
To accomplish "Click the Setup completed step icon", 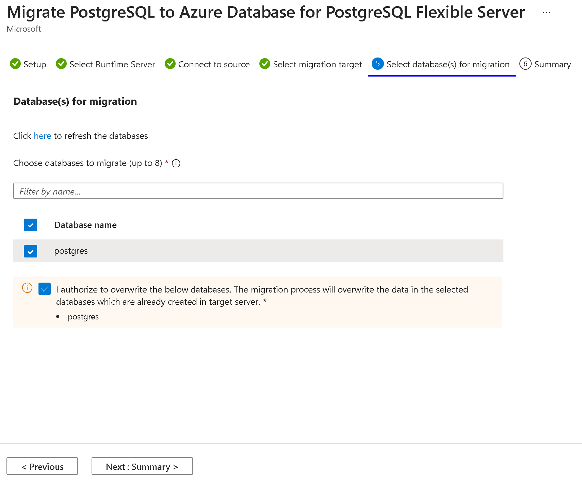I will tap(14, 64).
